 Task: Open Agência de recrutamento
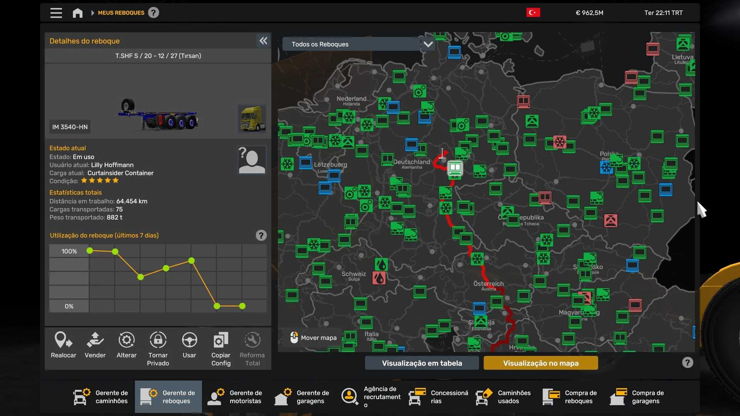(x=371, y=397)
